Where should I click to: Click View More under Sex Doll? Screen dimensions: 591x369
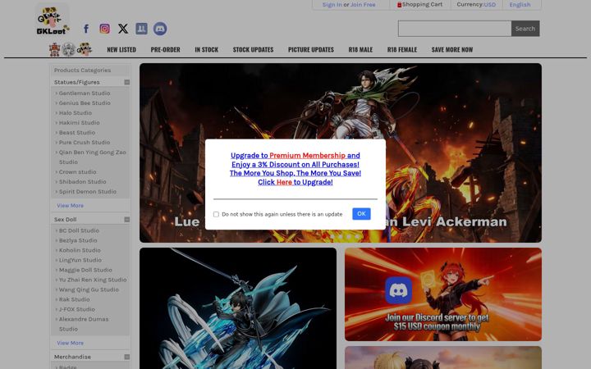[70, 343]
